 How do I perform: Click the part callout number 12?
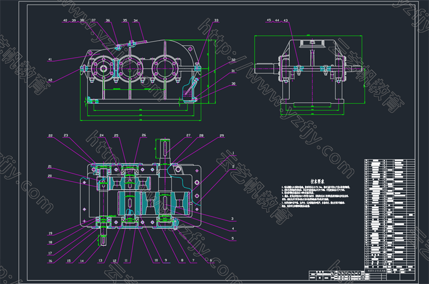tap(114, 260)
